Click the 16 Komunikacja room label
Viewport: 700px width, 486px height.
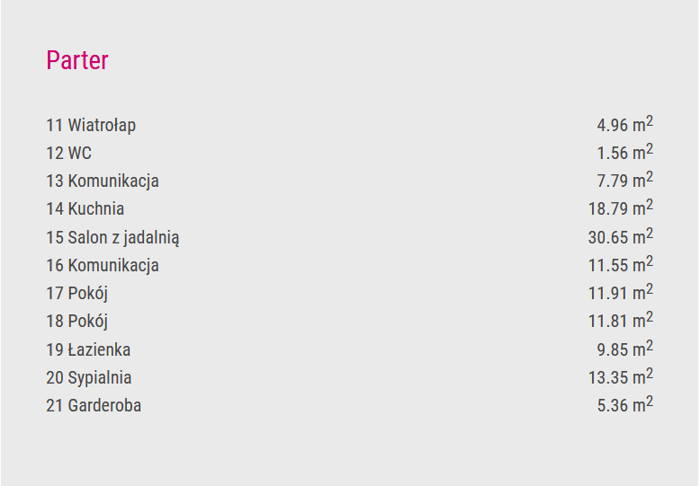[x=103, y=265]
